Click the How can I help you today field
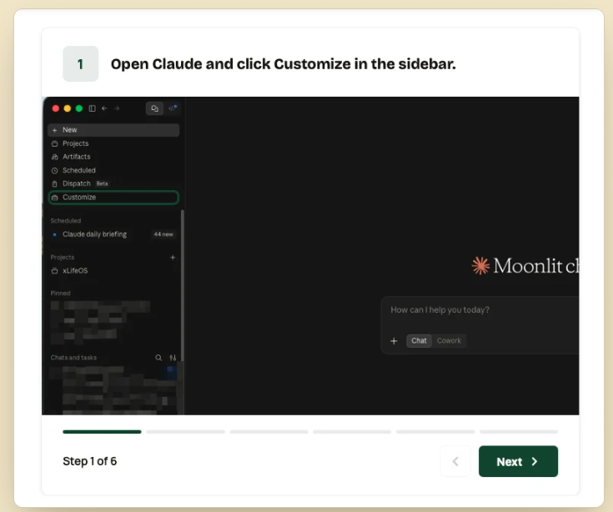This screenshot has height=512, width=613. (481, 310)
